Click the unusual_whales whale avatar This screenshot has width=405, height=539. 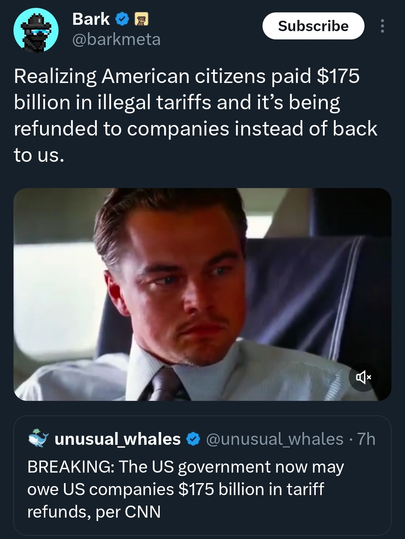pyautogui.click(x=39, y=438)
